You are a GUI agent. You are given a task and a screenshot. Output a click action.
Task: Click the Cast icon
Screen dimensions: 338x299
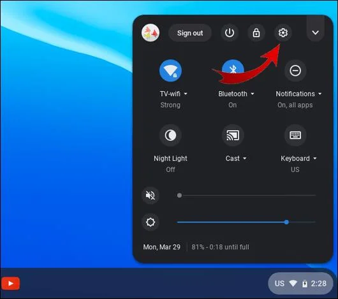(233, 135)
